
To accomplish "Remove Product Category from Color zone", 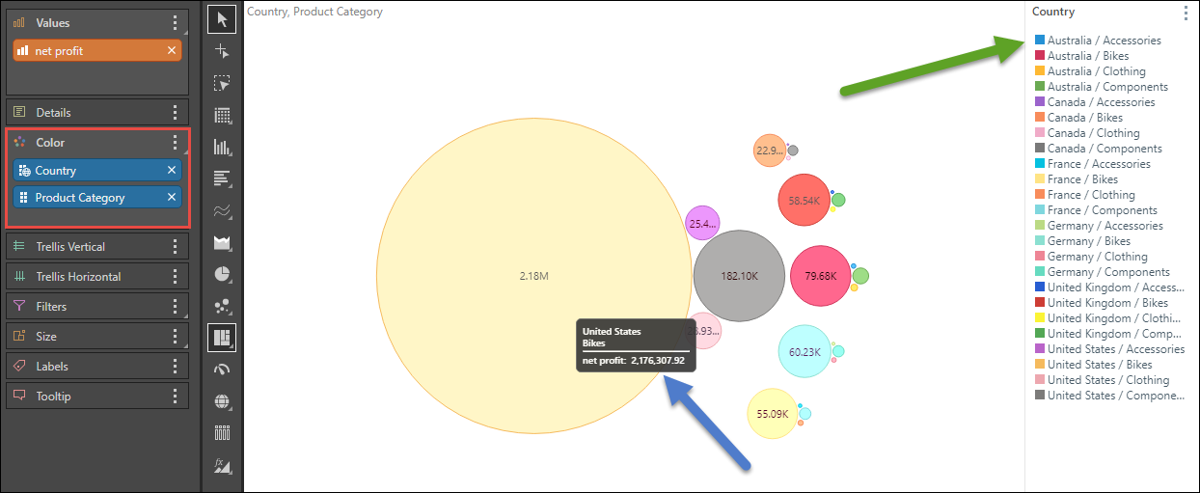I will pos(172,198).
